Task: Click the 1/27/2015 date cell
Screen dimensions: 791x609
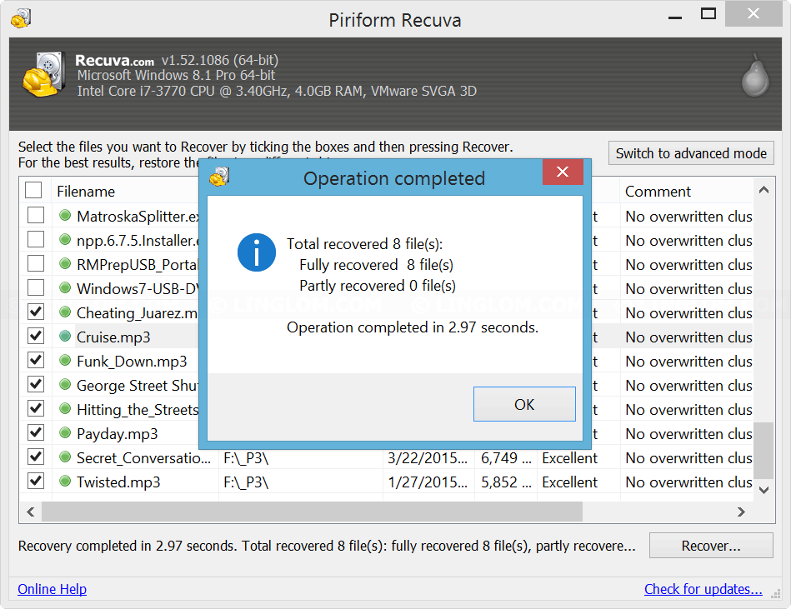Action: point(428,482)
